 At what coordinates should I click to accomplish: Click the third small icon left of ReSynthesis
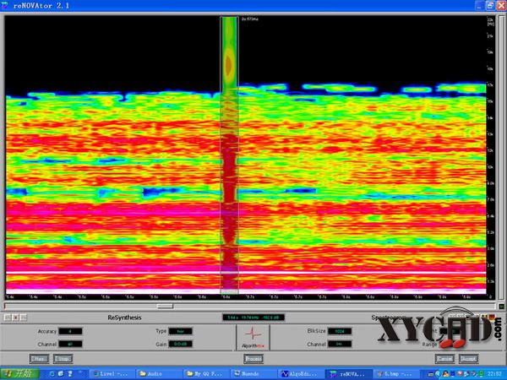point(24,318)
